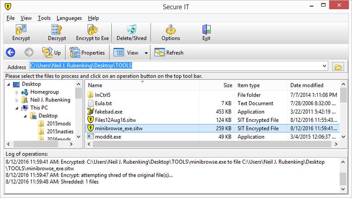Click the 2015mods folder icon
The height and width of the screenshot is (198, 352).
41,123
